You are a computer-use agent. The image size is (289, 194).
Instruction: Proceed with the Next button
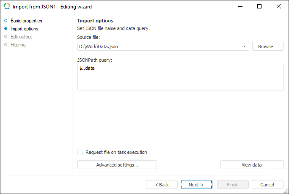coord(197,185)
